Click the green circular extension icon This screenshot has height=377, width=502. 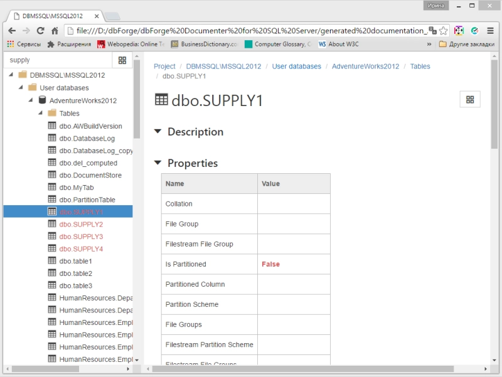tap(474, 31)
